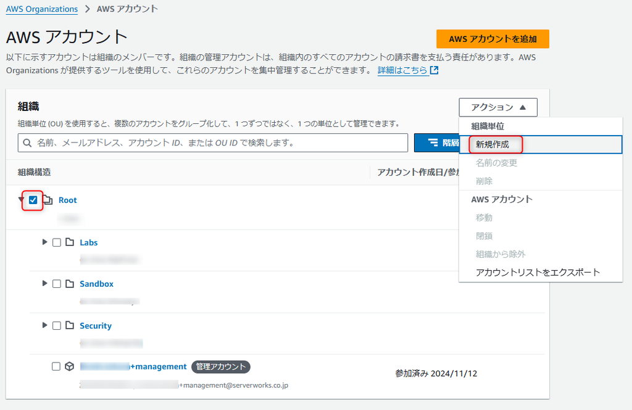This screenshot has height=410, width=632.
Task: Uncheck the Root checkbox
Action: coord(33,200)
